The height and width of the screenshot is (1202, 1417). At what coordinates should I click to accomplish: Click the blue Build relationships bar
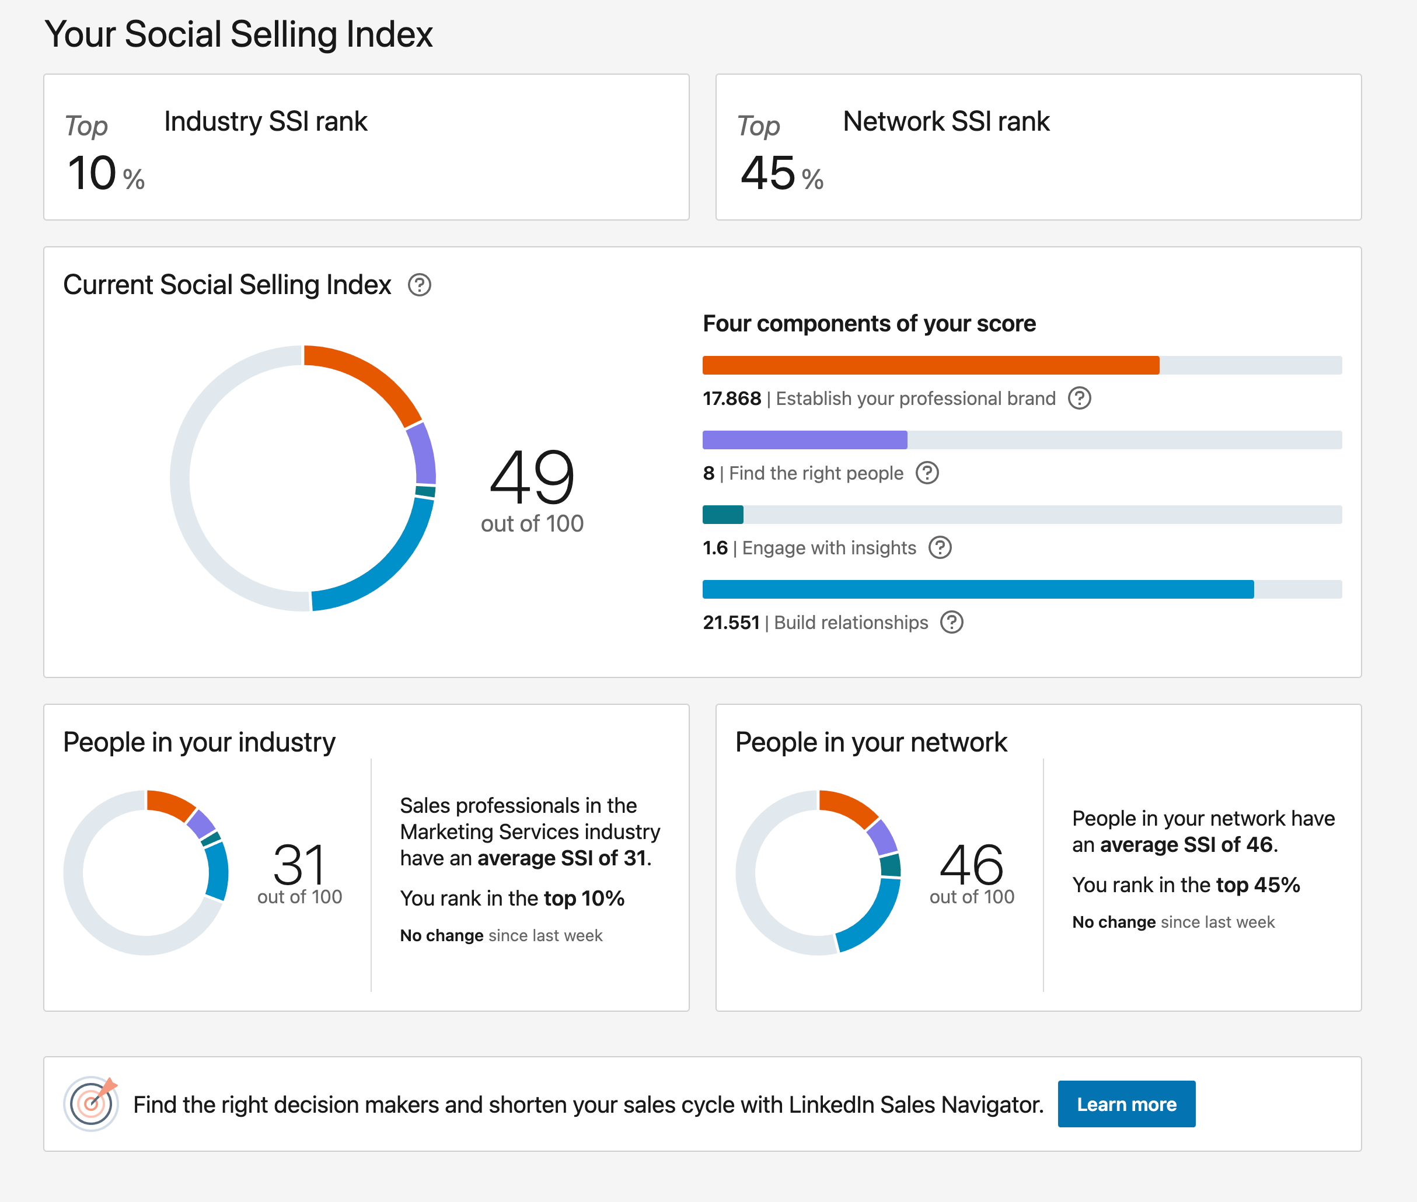pos(978,589)
